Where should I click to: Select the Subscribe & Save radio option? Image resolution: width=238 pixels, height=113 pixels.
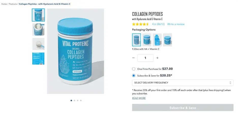click(134, 76)
